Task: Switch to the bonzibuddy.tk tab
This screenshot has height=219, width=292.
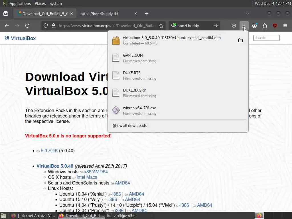Action: tap(108, 14)
